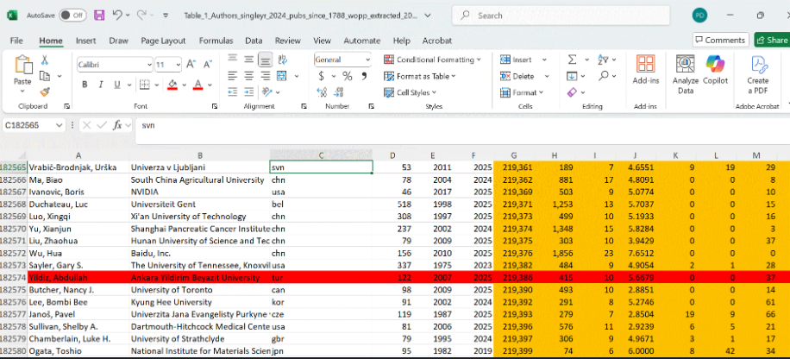Apply the red font color swatch
The image size is (790, 359).
click(x=197, y=85)
